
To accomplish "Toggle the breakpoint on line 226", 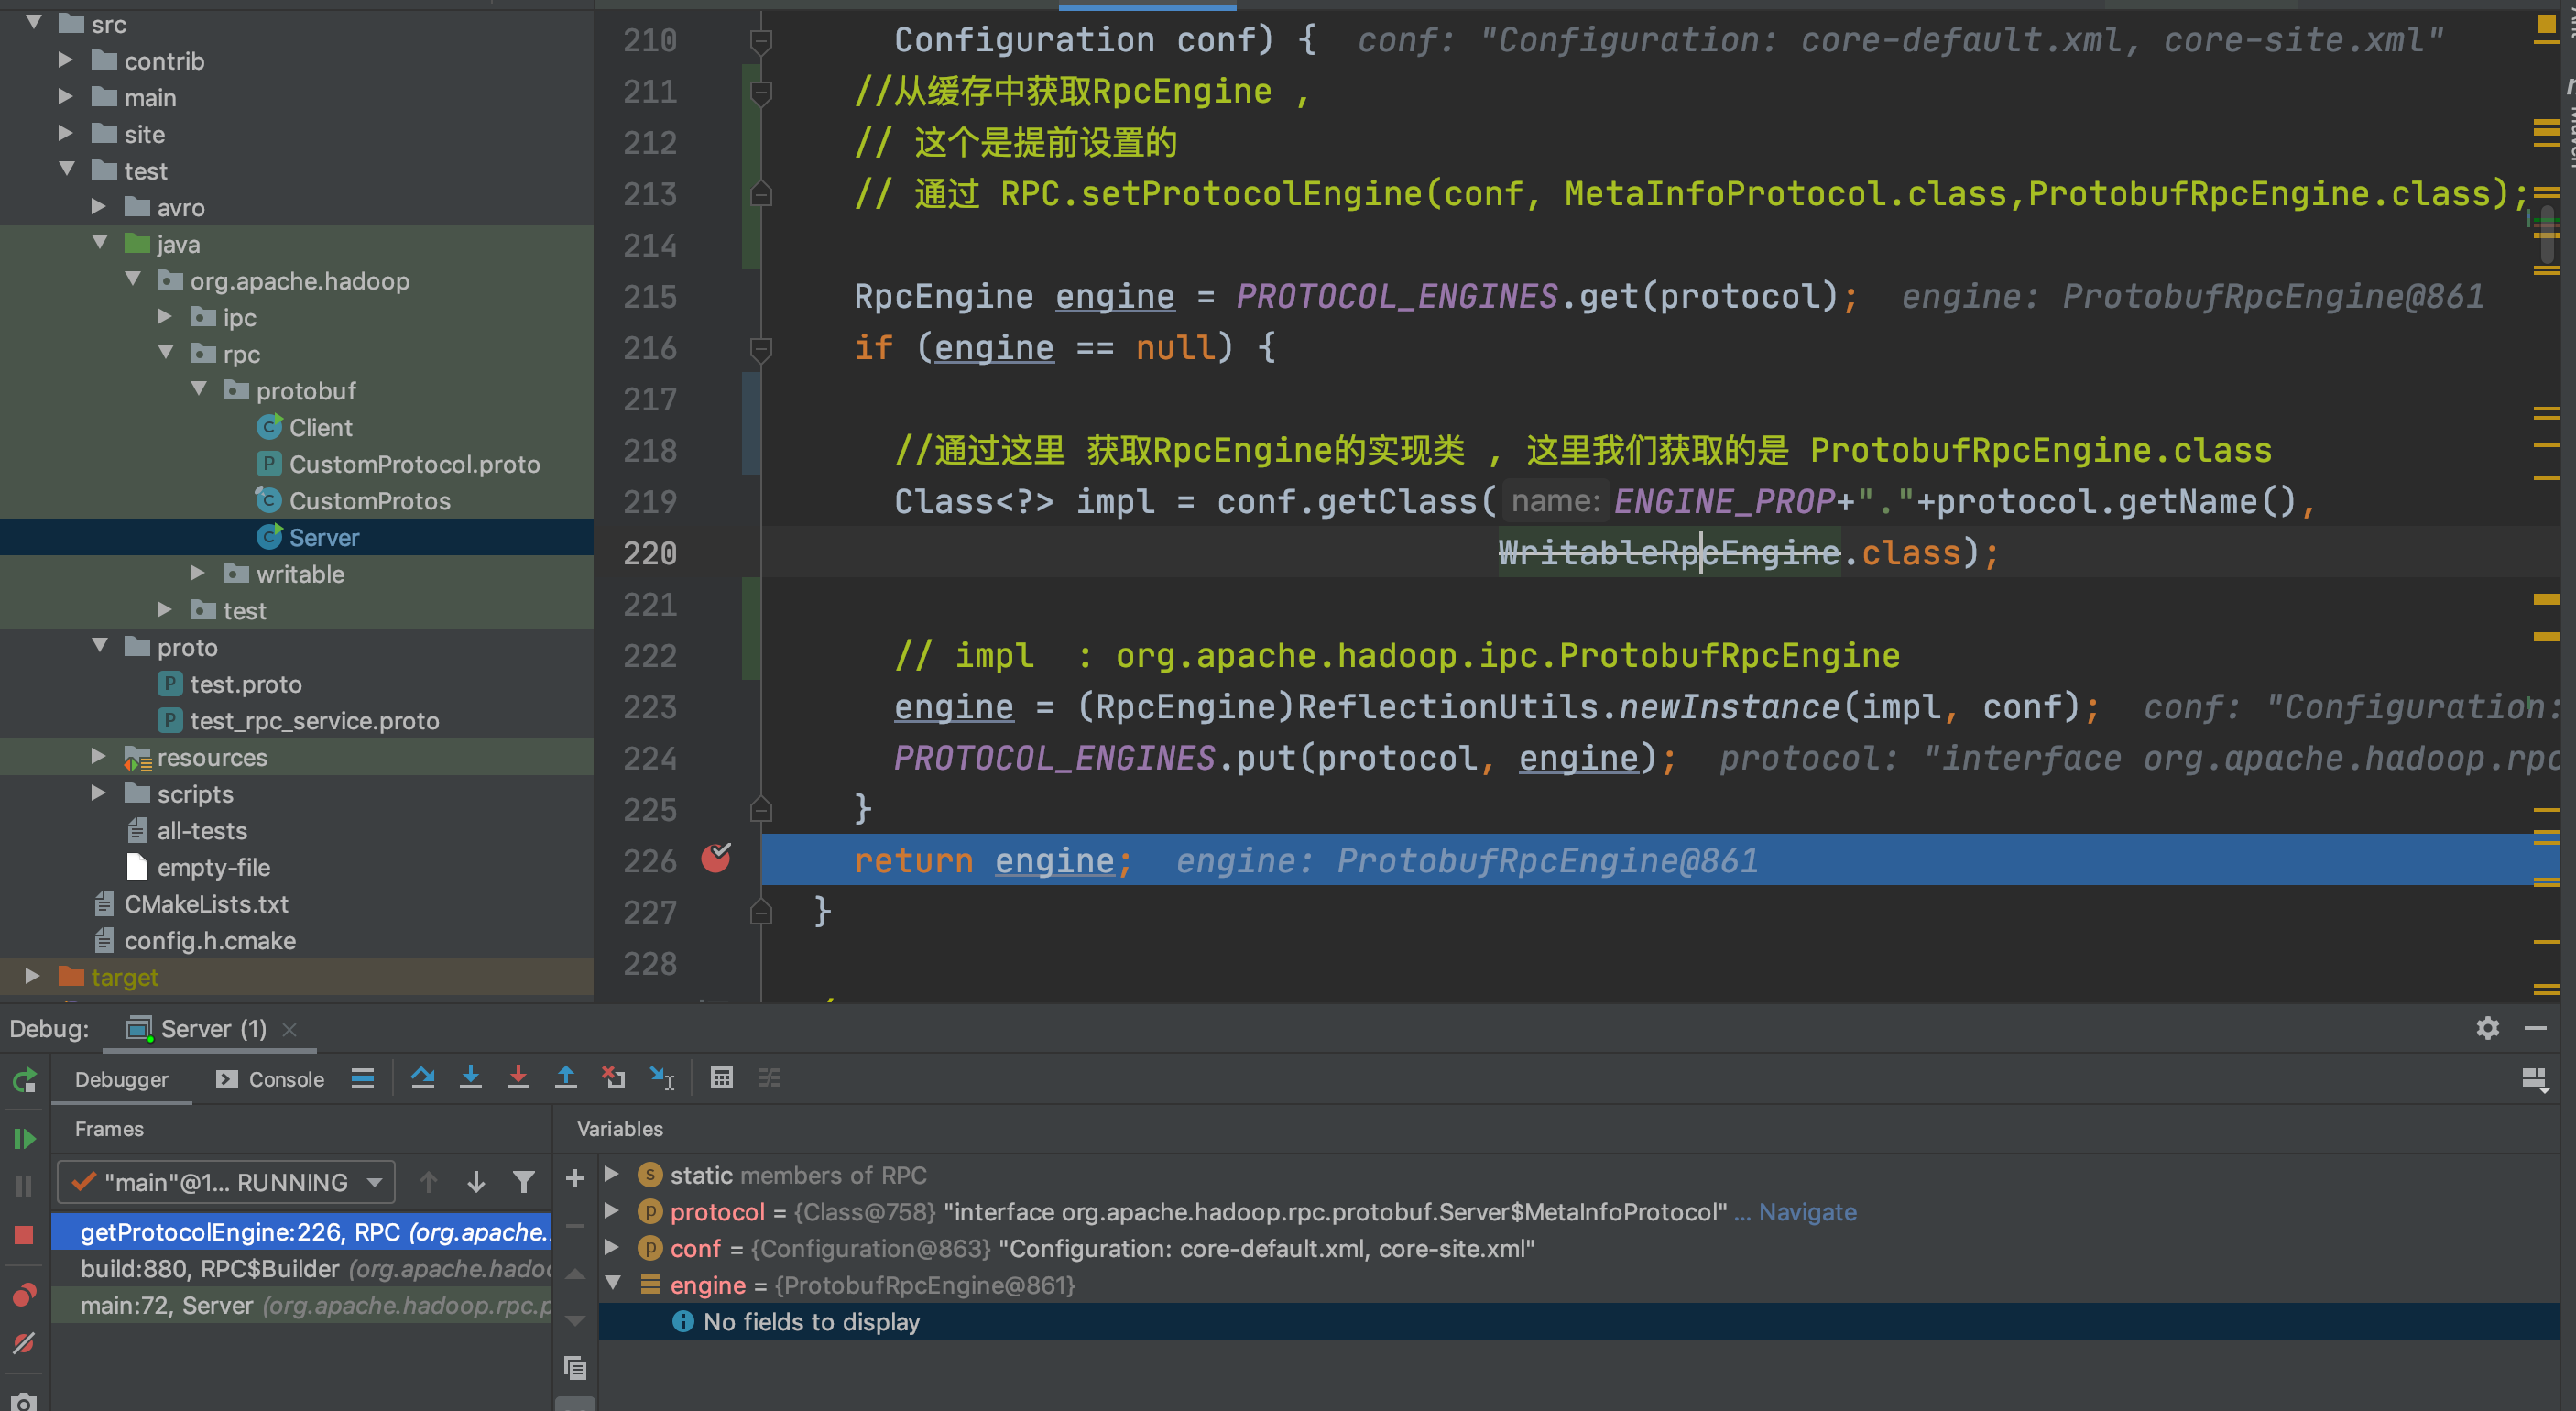I will point(716,858).
